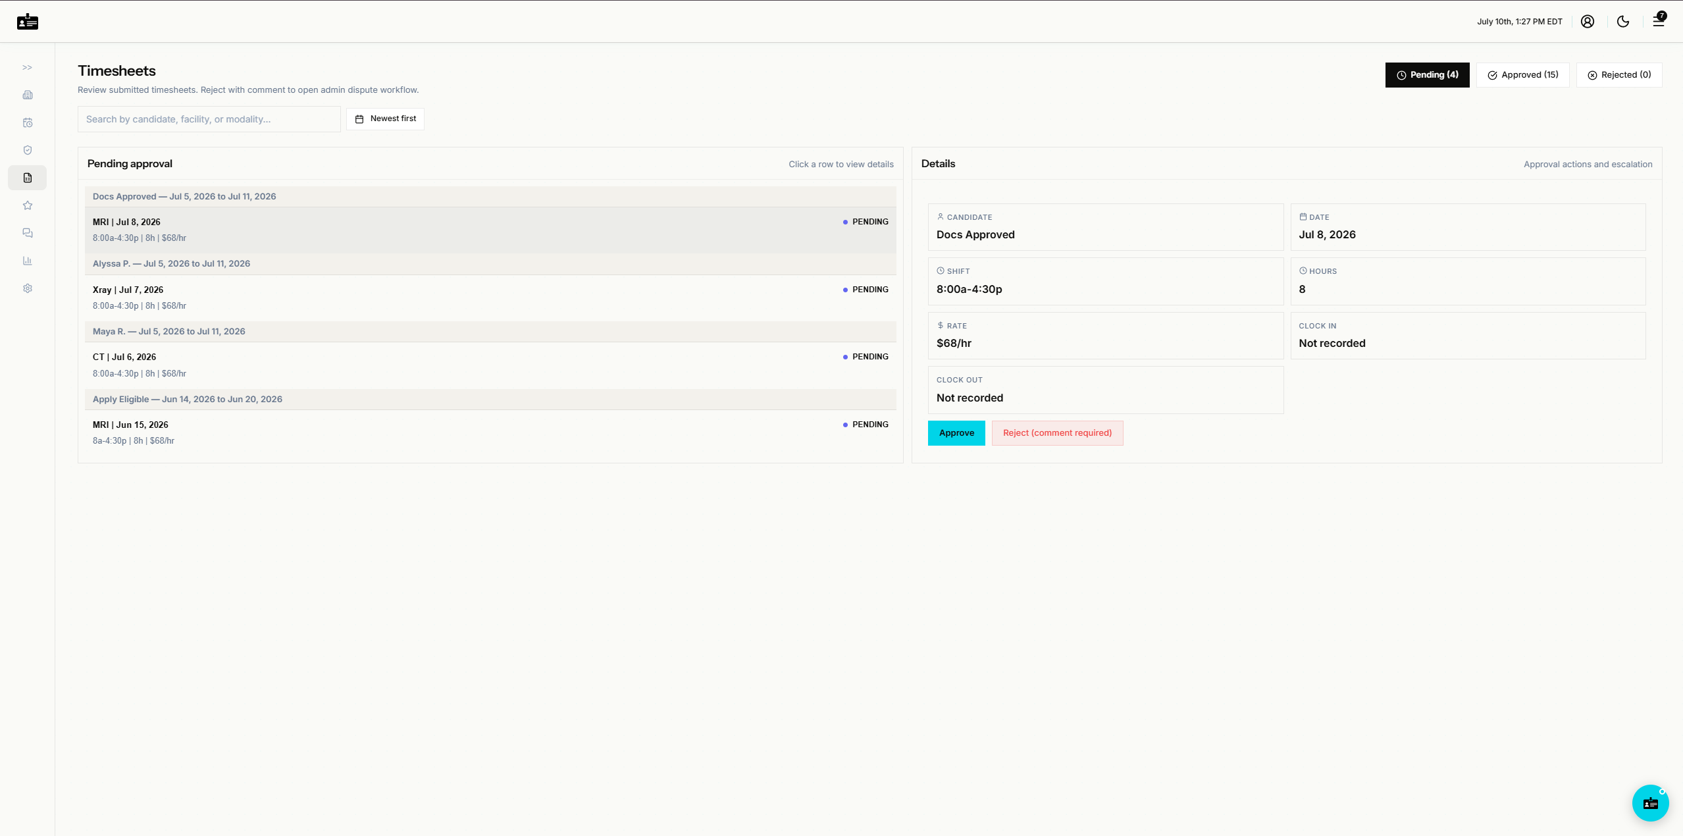
Task: Open the floating chat assistant bubble
Action: coord(1650,802)
